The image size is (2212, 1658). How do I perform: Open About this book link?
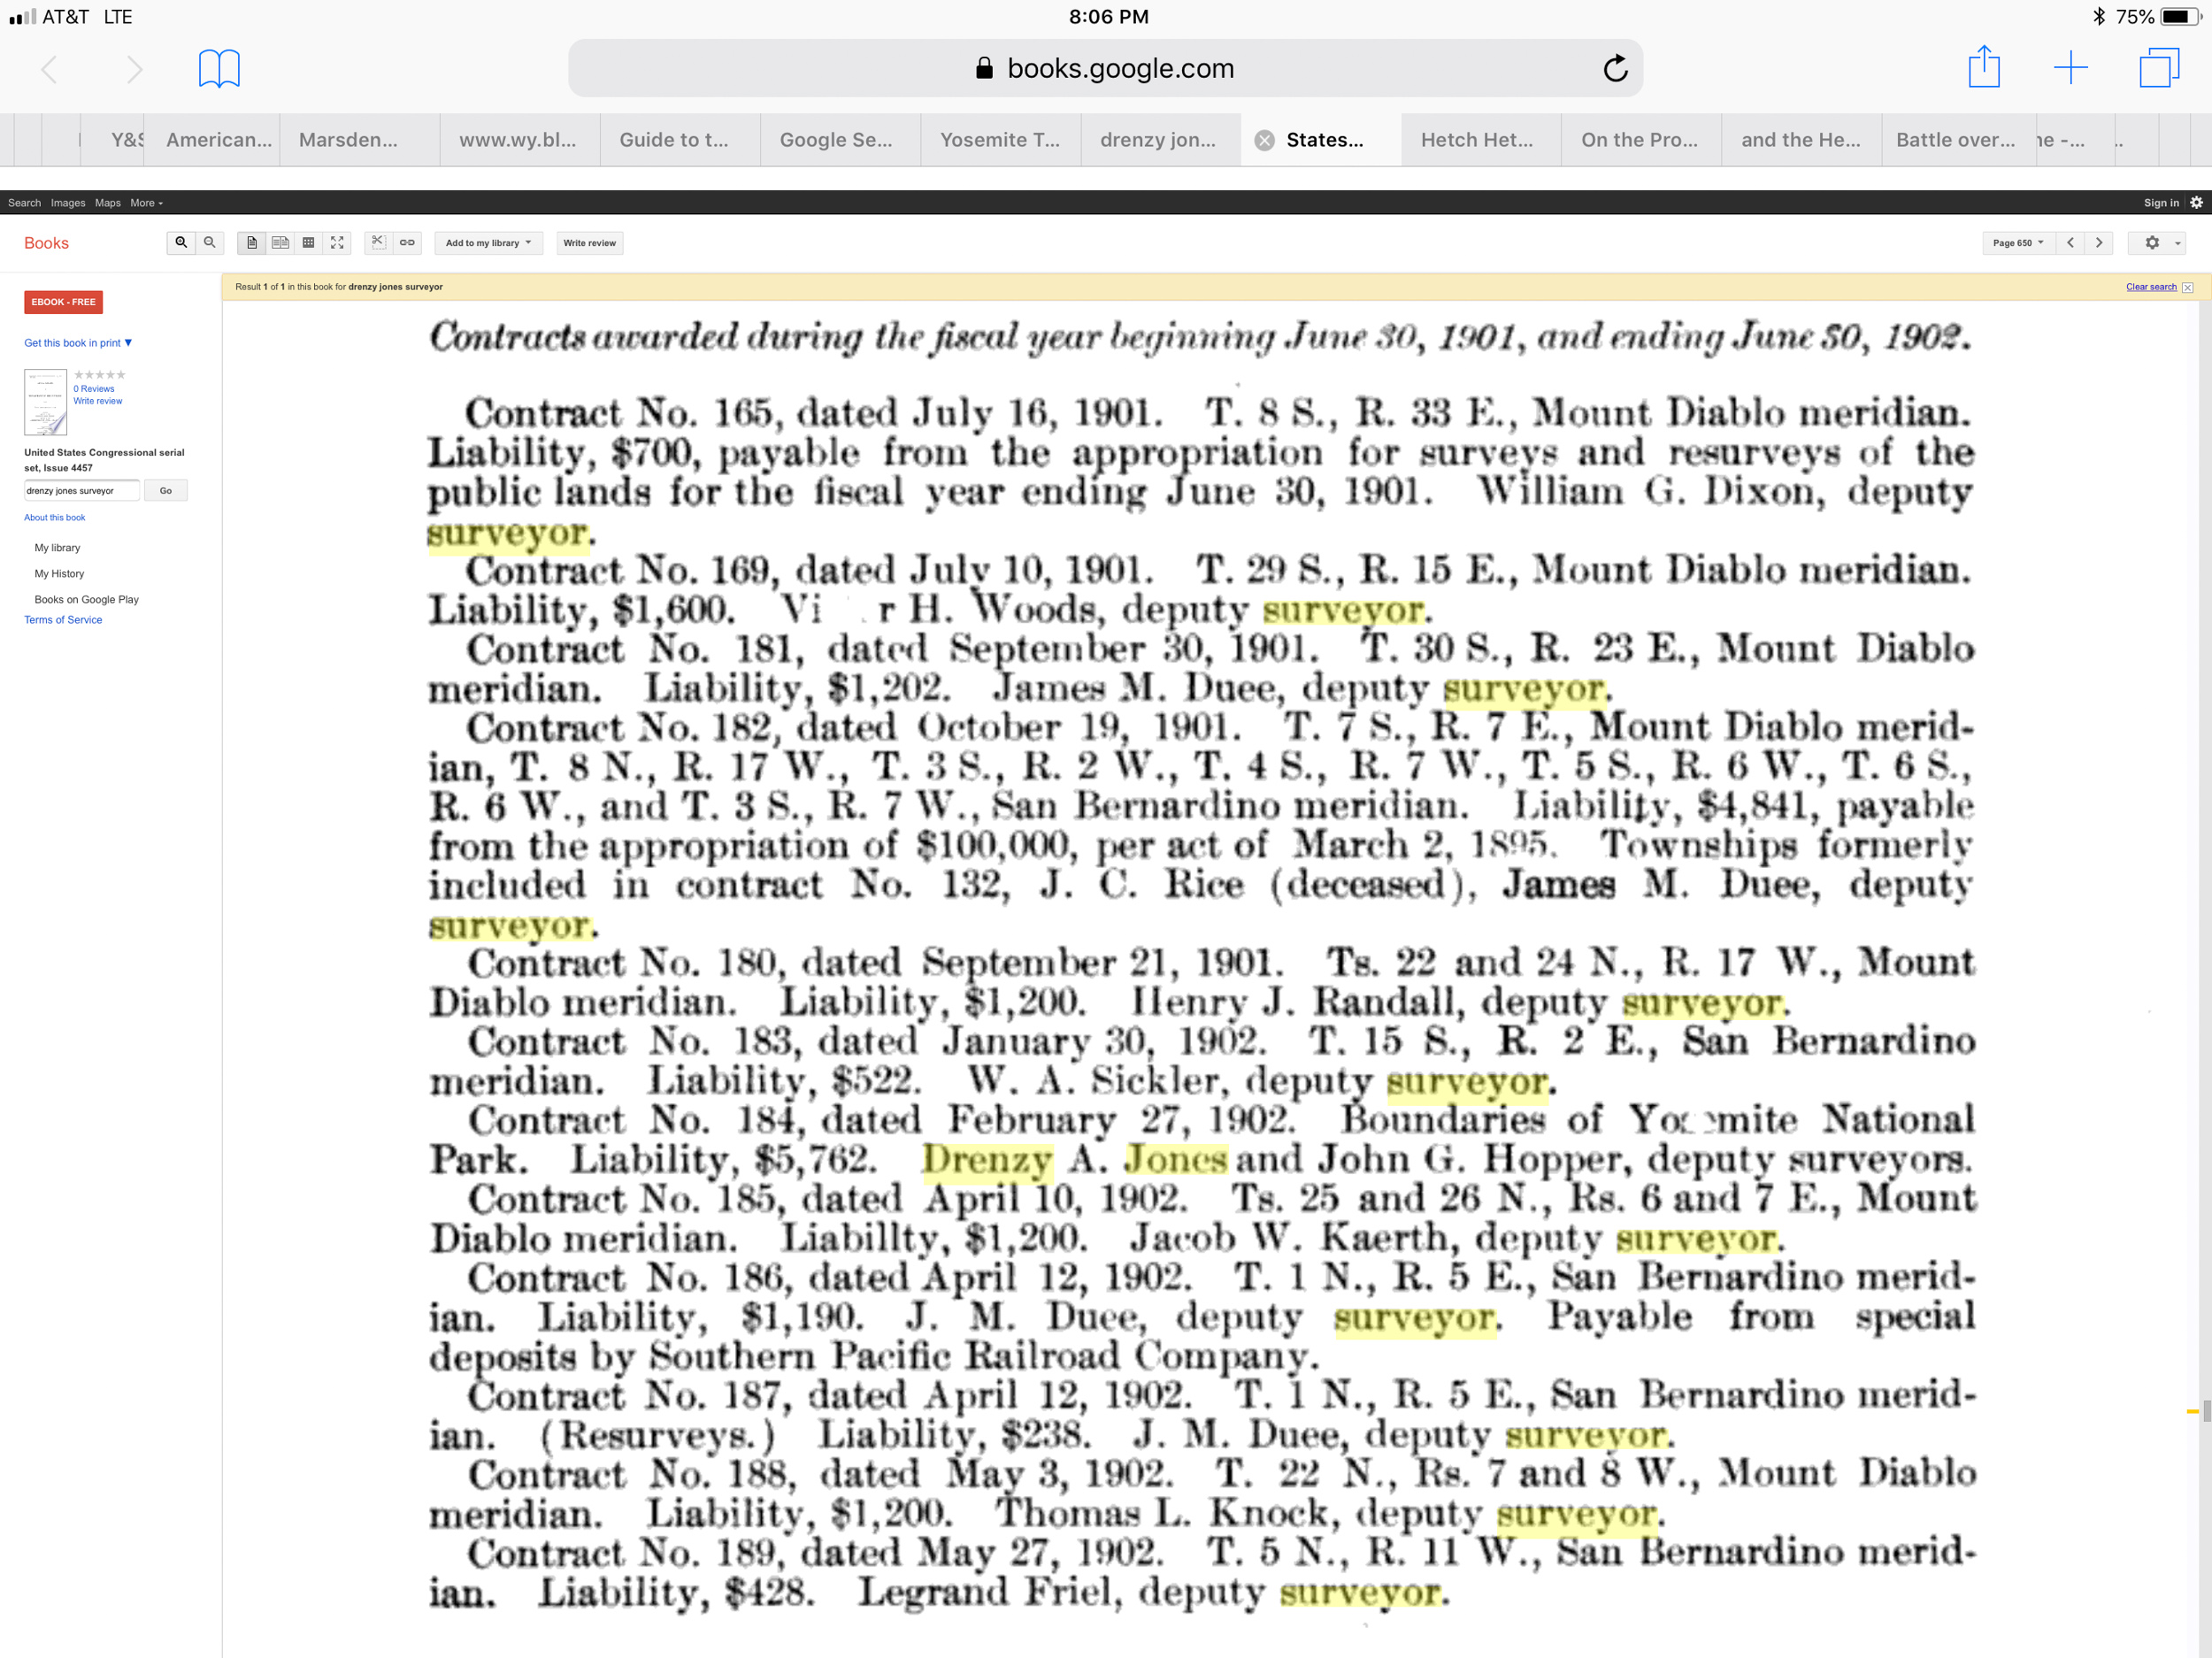(x=55, y=518)
